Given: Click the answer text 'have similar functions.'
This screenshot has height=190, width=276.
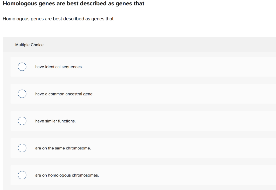Looking at the screenshot, I should pos(55,121).
